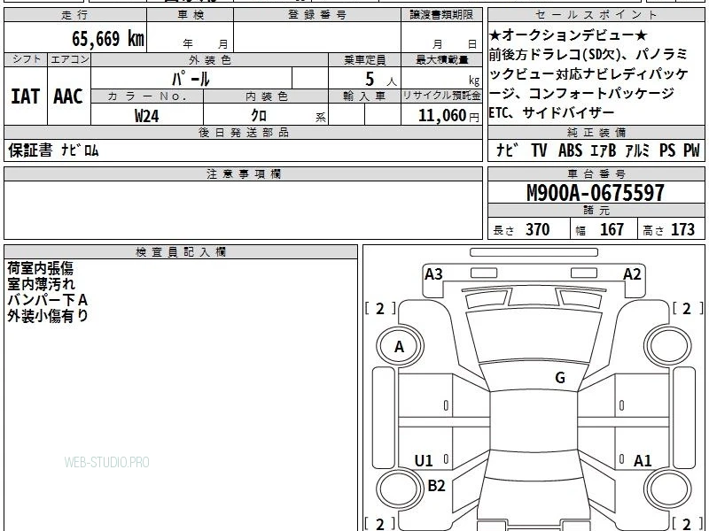Click the ABS equipment label
This screenshot has height=531, width=709.
pyautogui.click(x=570, y=150)
